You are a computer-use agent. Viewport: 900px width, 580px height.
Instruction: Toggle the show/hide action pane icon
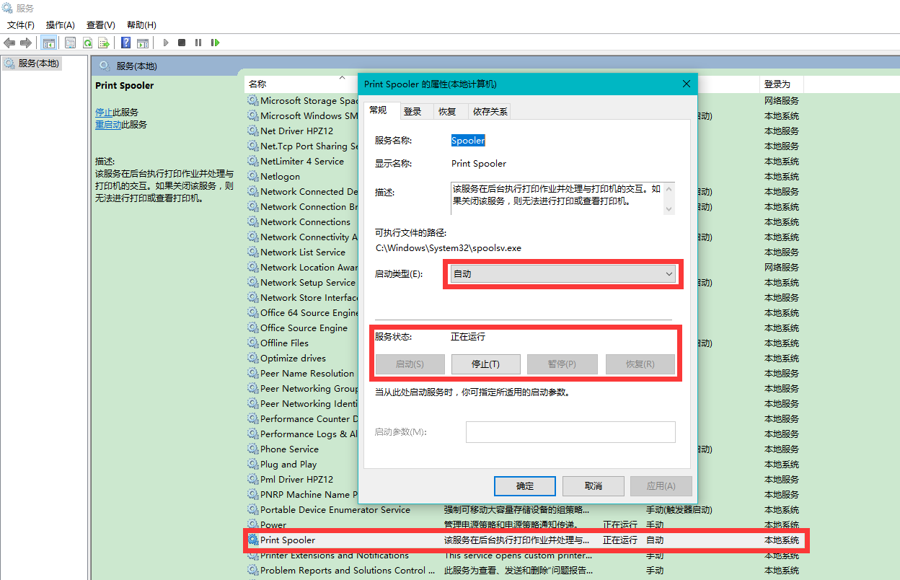143,43
